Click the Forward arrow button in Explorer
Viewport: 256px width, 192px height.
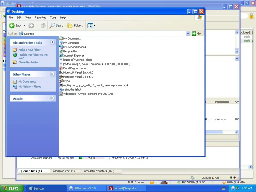point(31,25)
